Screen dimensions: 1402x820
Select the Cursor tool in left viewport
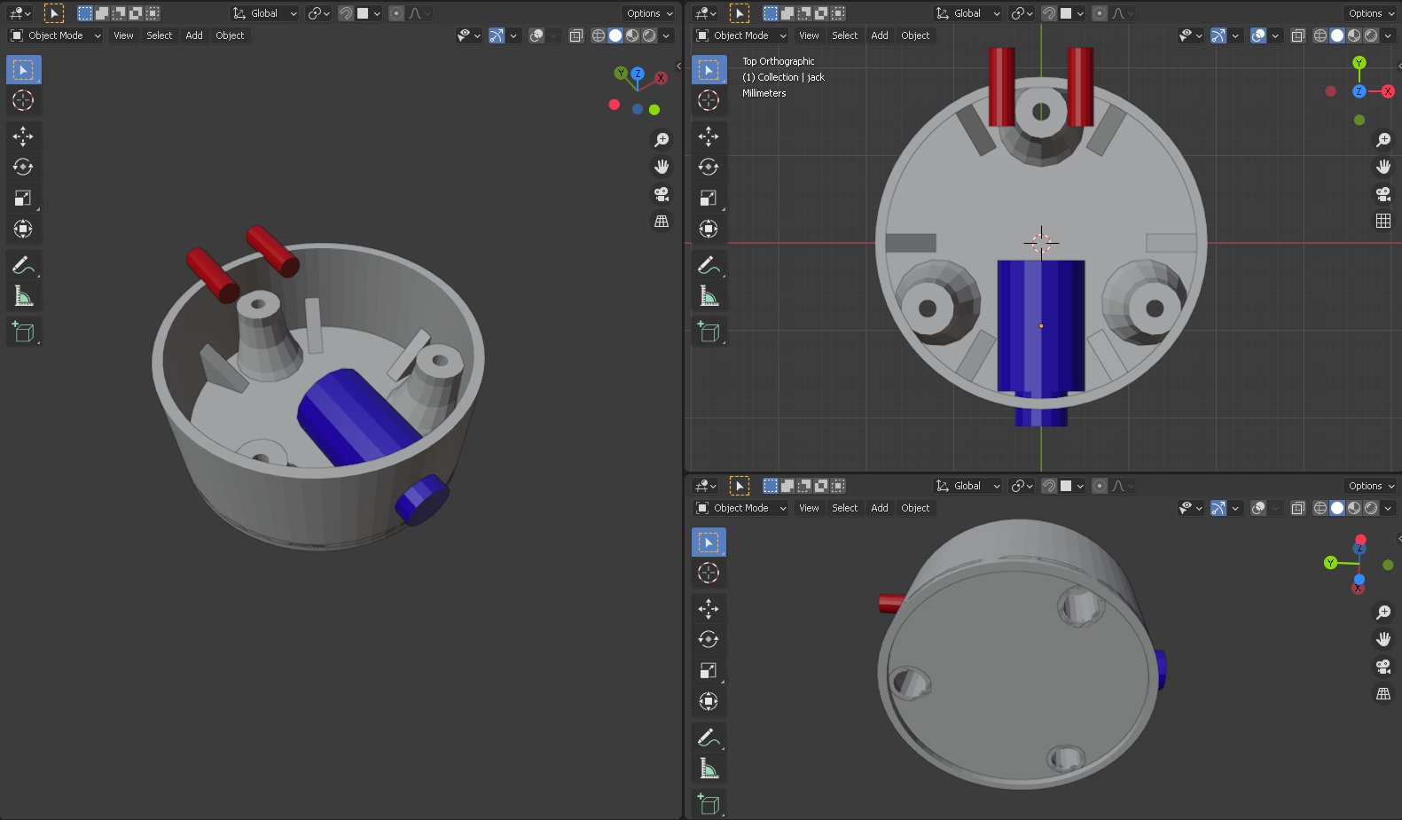tap(23, 101)
